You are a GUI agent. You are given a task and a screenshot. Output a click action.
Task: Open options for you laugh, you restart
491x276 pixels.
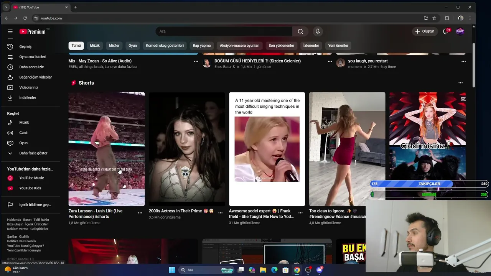click(463, 61)
